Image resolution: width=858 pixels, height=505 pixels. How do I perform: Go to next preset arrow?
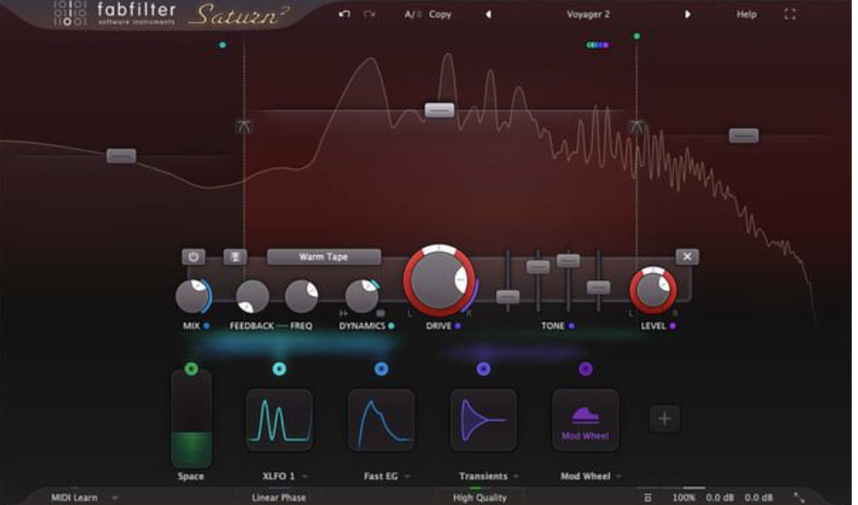tap(687, 14)
